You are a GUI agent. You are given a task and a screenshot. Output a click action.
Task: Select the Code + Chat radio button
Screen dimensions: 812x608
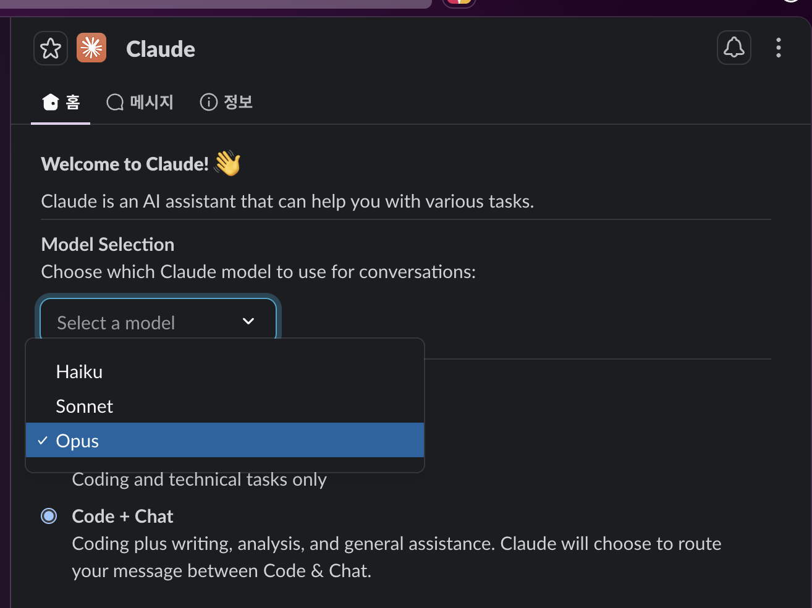click(49, 516)
